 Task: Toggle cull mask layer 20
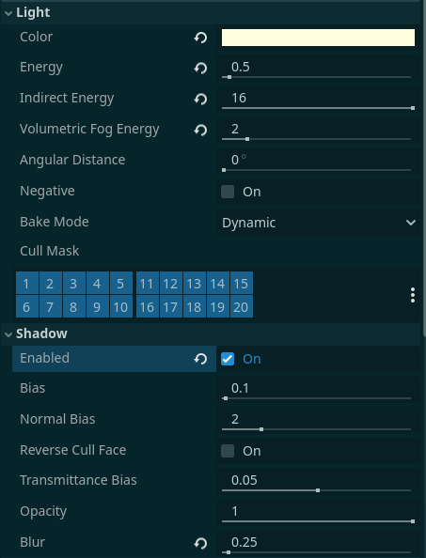click(x=241, y=307)
